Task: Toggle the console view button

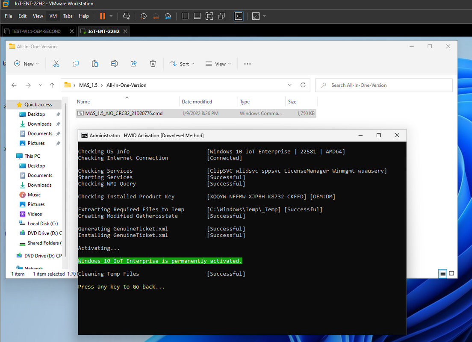Action: point(239,16)
